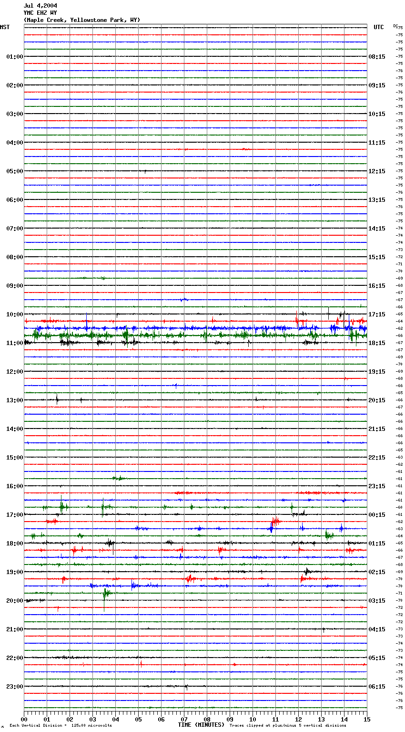The width and height of the screenshot is (405, 732).
Task: Click the 18:00 MST time label
Action: tap(15, 544)
